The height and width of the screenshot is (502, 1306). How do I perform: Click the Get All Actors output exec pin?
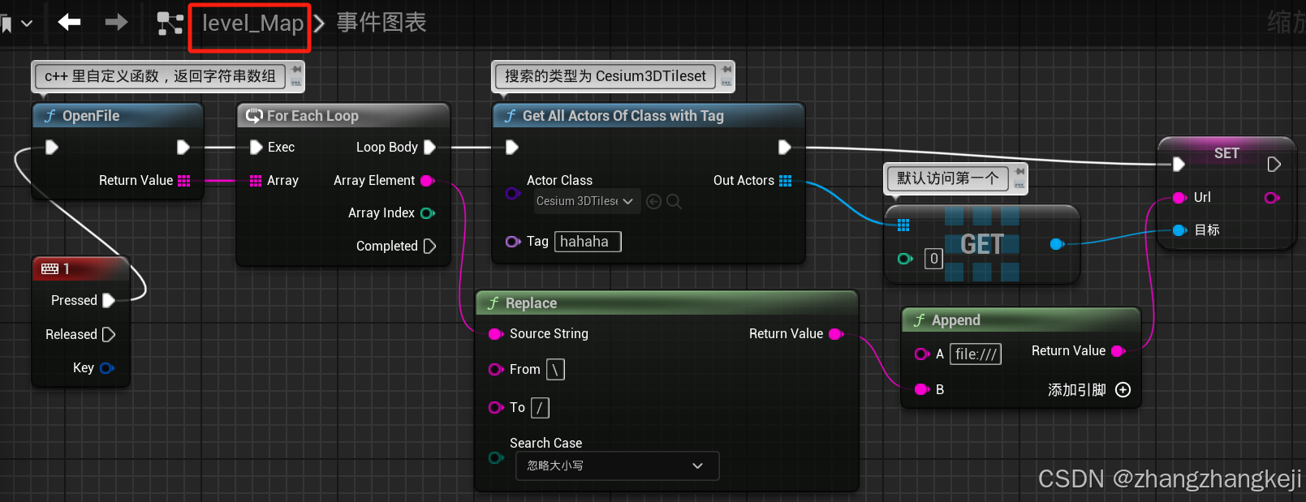(x=785, y=147)
